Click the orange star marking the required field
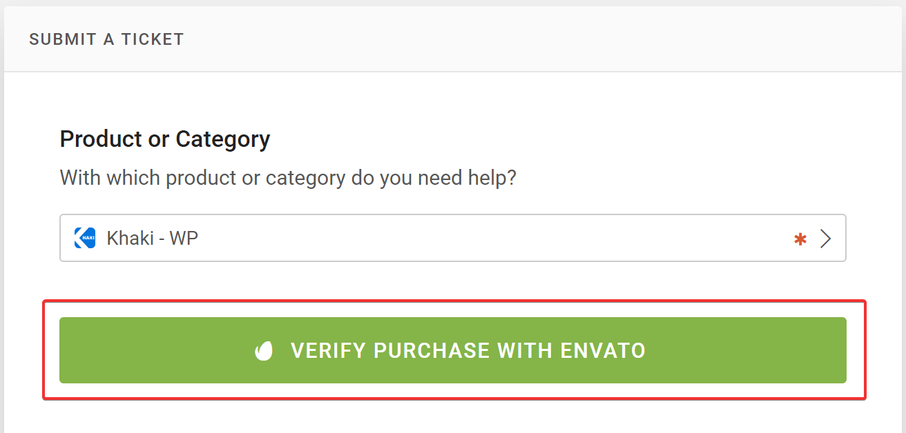This screenshot has width=906, height=433. click(800, 239)
